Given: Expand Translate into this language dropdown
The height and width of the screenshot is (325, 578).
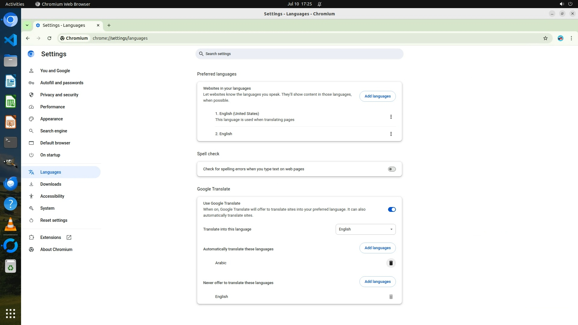Looking at the screenshot, I should click(365, 229).
